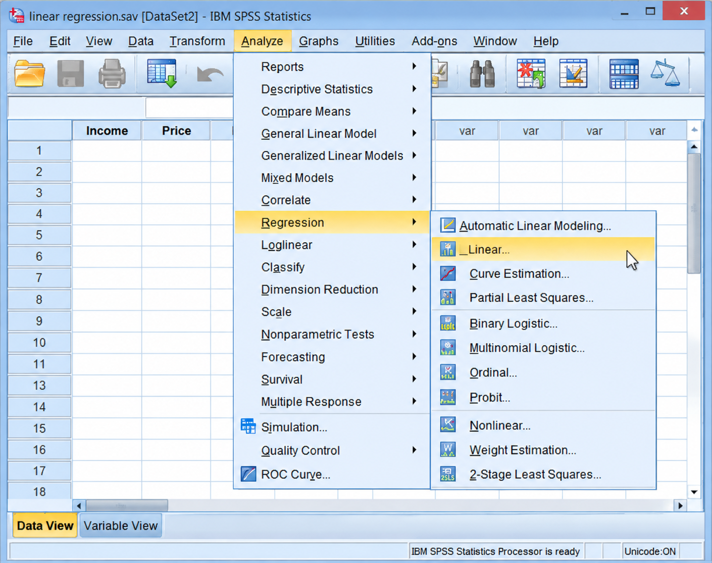Click the Ordinal regression icon

click(x=447, y=372)
